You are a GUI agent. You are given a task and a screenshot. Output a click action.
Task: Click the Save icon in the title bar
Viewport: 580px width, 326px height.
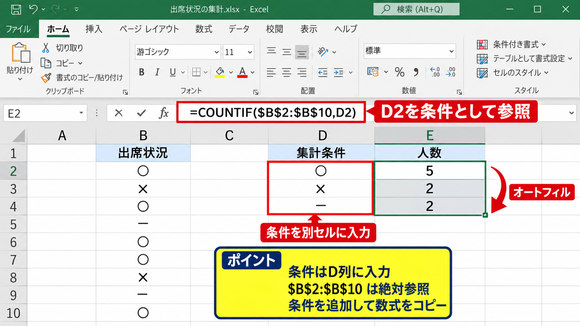16,9
